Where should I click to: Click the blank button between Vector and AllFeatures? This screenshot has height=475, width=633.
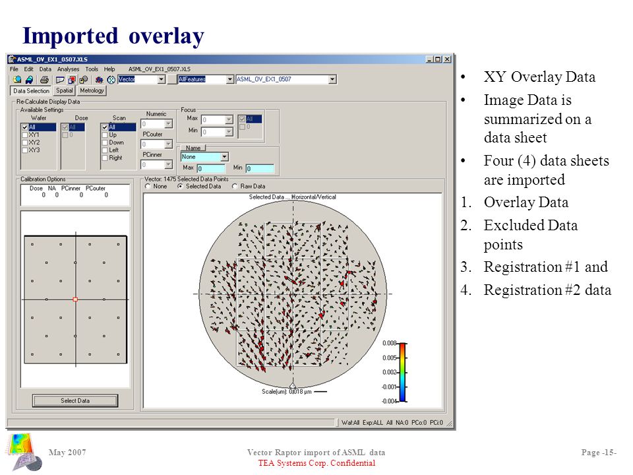172,80
